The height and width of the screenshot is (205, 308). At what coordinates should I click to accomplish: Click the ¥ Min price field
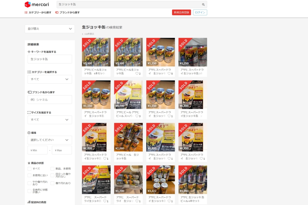(38, 150)
